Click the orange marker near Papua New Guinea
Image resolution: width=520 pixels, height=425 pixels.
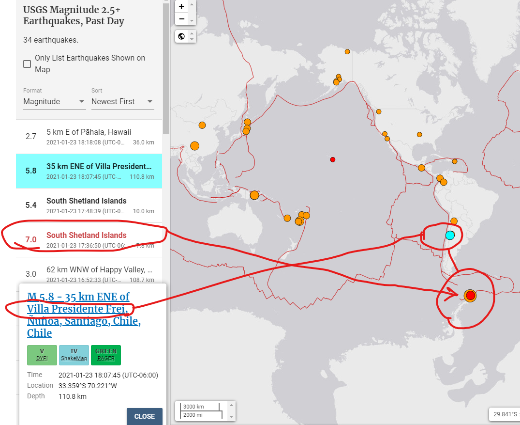pyautogui.click(x=254, y=195)
